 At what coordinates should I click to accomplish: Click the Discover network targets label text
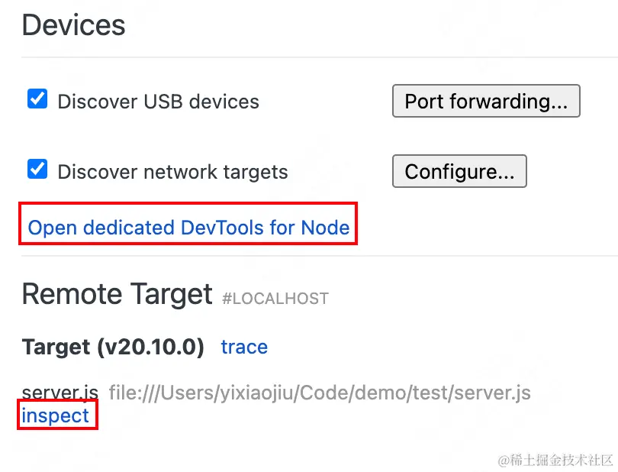click(x=172, y=172)
